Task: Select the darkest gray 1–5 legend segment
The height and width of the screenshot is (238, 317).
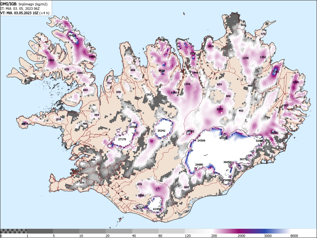Action: click(40, 231)
